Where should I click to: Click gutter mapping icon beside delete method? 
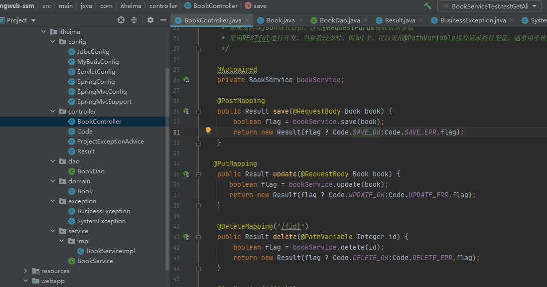186,237
